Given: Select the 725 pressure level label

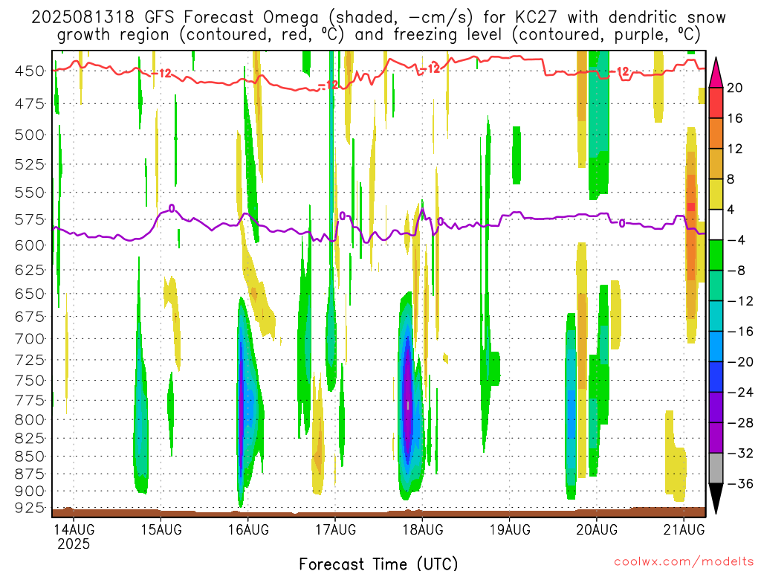Looking at the screenshot, I should tap(30, 360).
